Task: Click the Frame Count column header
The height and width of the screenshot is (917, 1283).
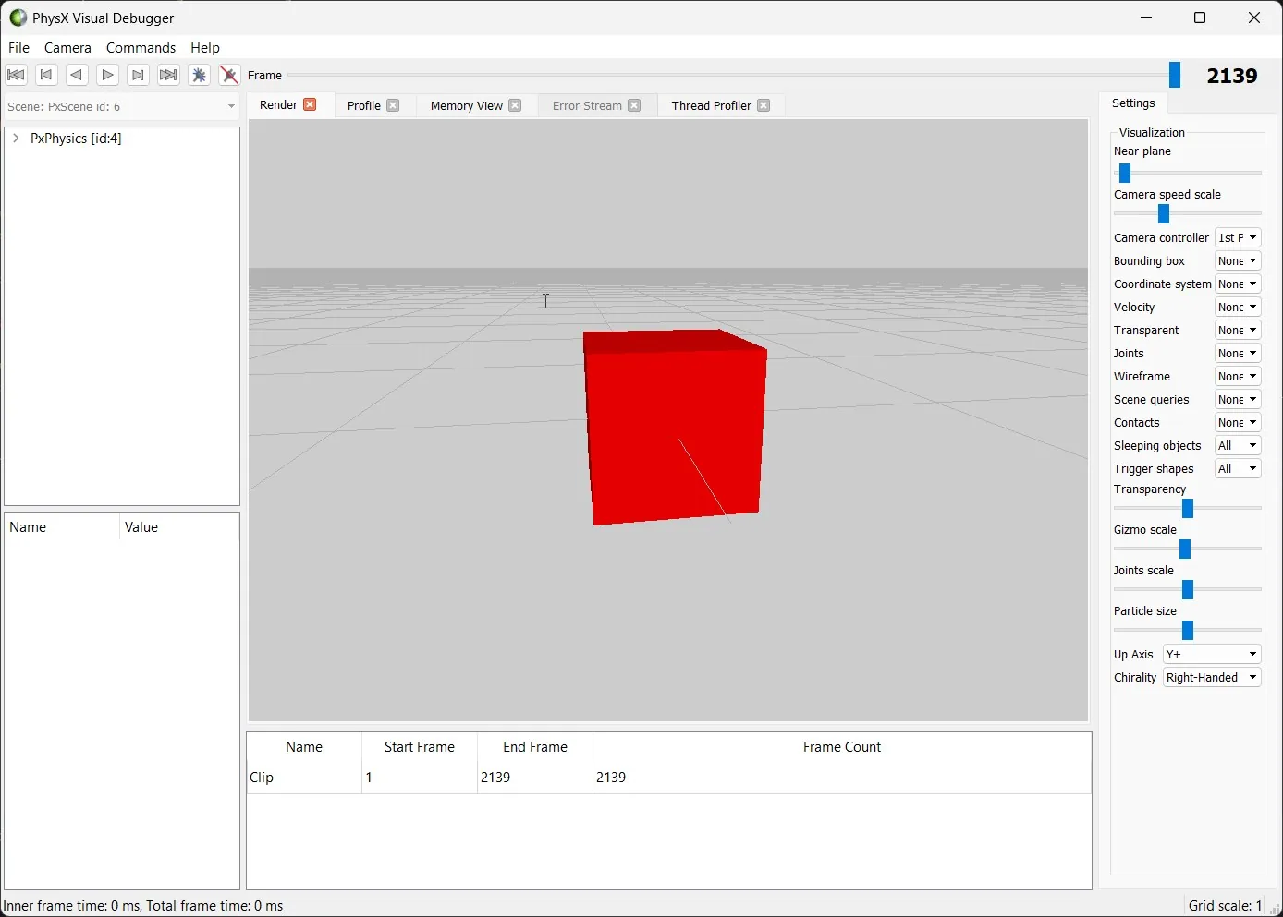Action: click(x=842, y=747)
